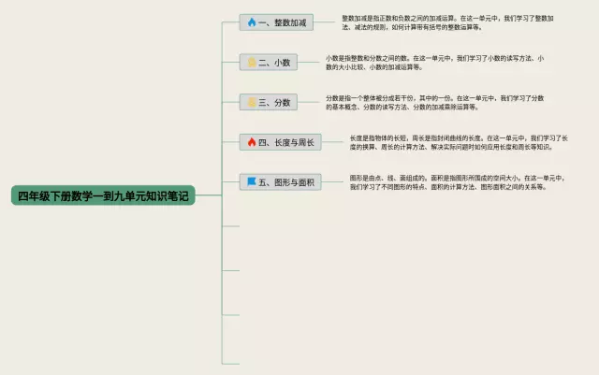Click the note starting with 分数是指一个整体
The height and width of the screenshot is (375, 599).
tap(435, 102)
